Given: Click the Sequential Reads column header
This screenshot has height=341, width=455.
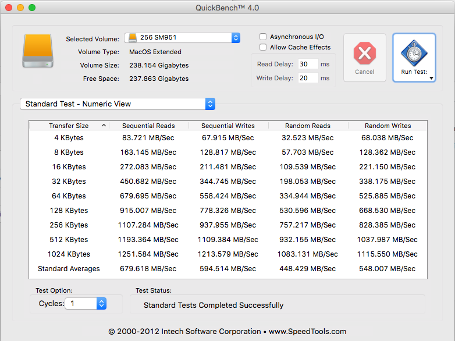Looking at the screenshot, I should click(x=148, y=126).
